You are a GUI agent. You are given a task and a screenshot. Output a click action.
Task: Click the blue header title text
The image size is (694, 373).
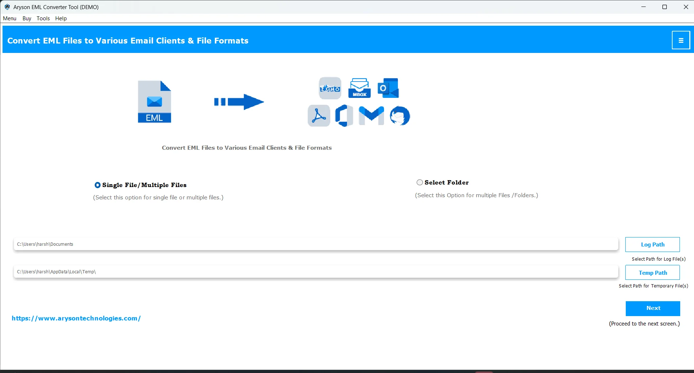128,41
